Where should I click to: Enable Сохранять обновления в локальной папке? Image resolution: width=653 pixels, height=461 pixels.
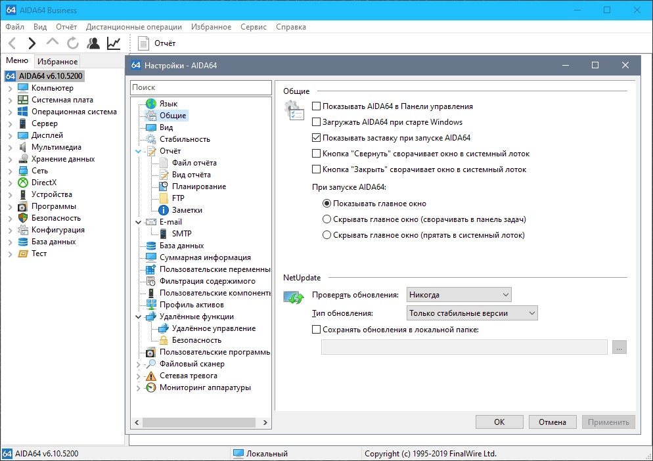click(317, 330)
